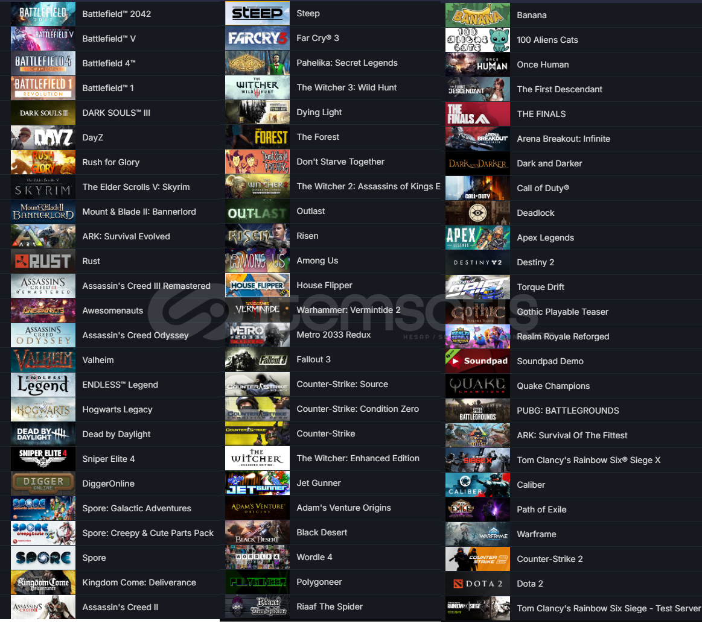
Task: Select the DARK SOULS III game icon
Action: coord(43,113)
